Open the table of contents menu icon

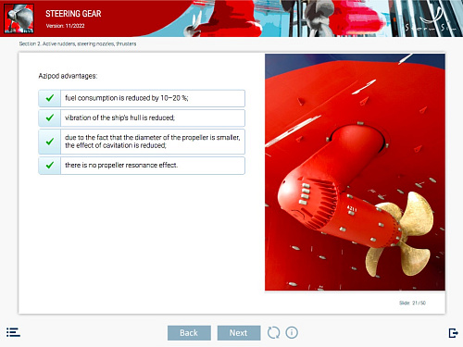[x=13, y=332]
